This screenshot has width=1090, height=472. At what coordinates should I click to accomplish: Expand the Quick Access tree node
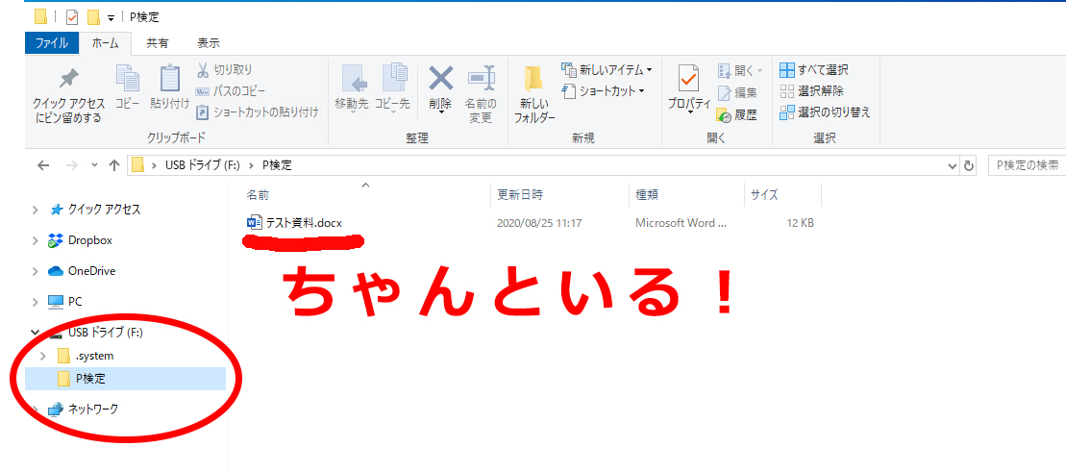[x=36, y=210]
